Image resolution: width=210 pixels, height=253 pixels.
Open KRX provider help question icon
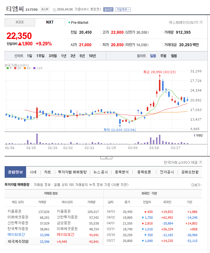(201, 162)
